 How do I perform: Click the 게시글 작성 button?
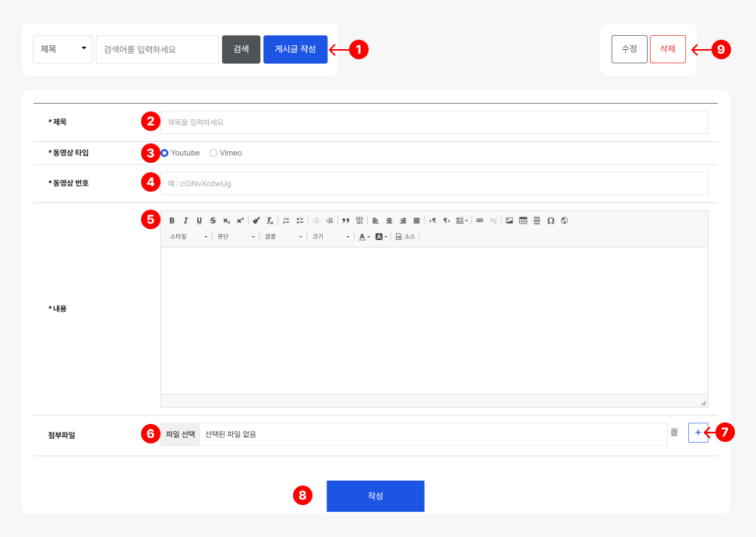295,49
